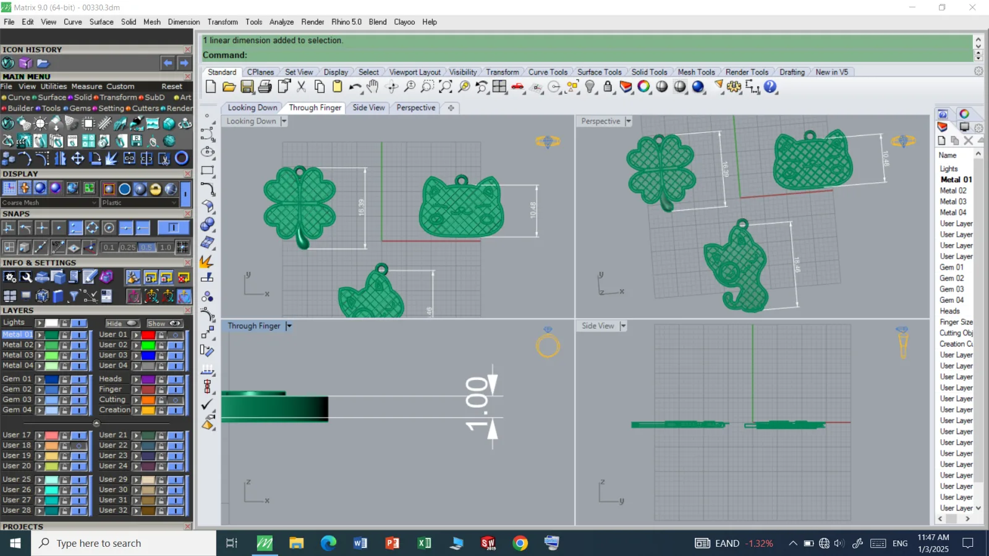This screenshot has width=989, height=556.
Task: Open the Side View viewport dropdown arrow
Action: 623,326
